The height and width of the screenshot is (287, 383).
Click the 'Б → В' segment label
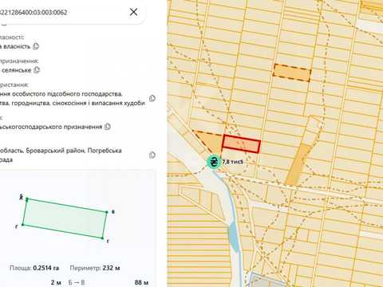pos(77,282)
